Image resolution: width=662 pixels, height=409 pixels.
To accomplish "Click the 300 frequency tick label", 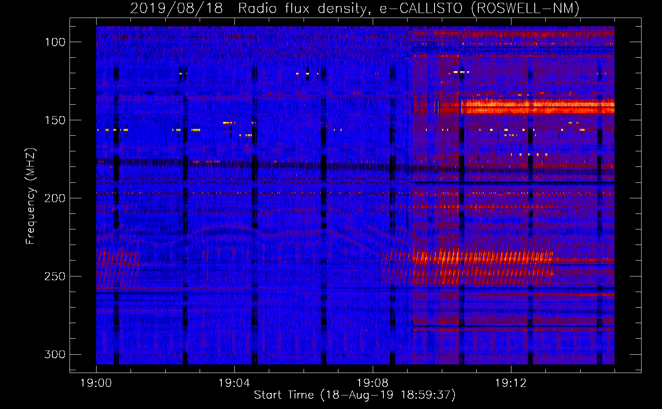I will point(55,355).
